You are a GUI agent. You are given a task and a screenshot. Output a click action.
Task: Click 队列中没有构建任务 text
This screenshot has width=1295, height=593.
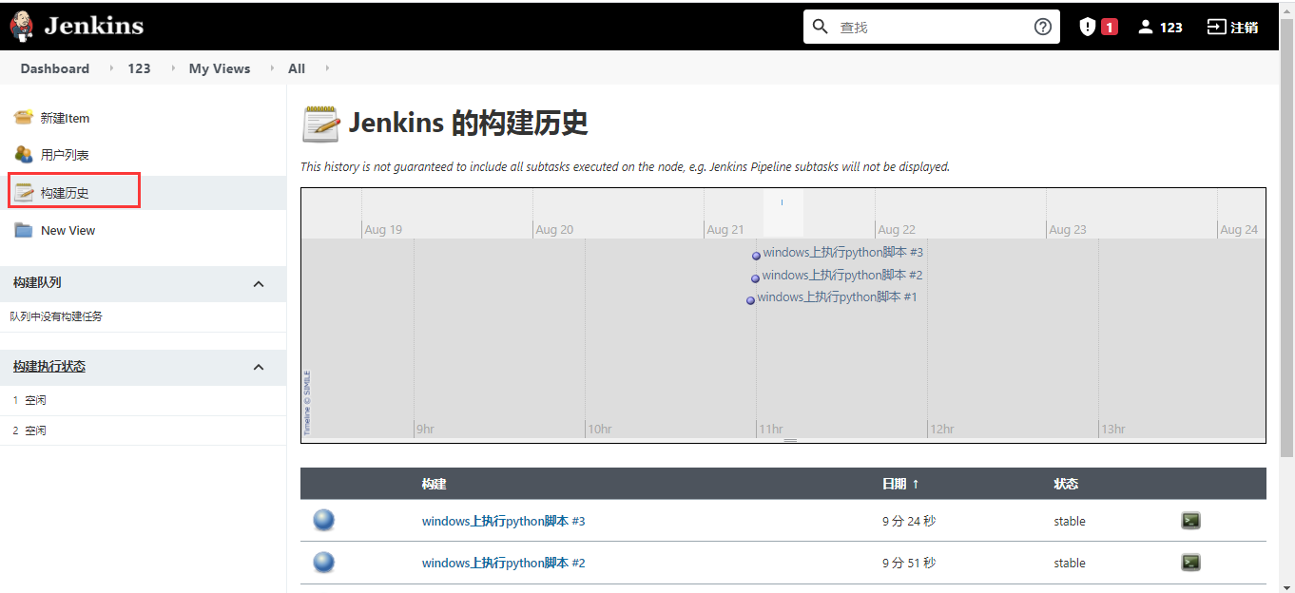(x=56, y=316)
